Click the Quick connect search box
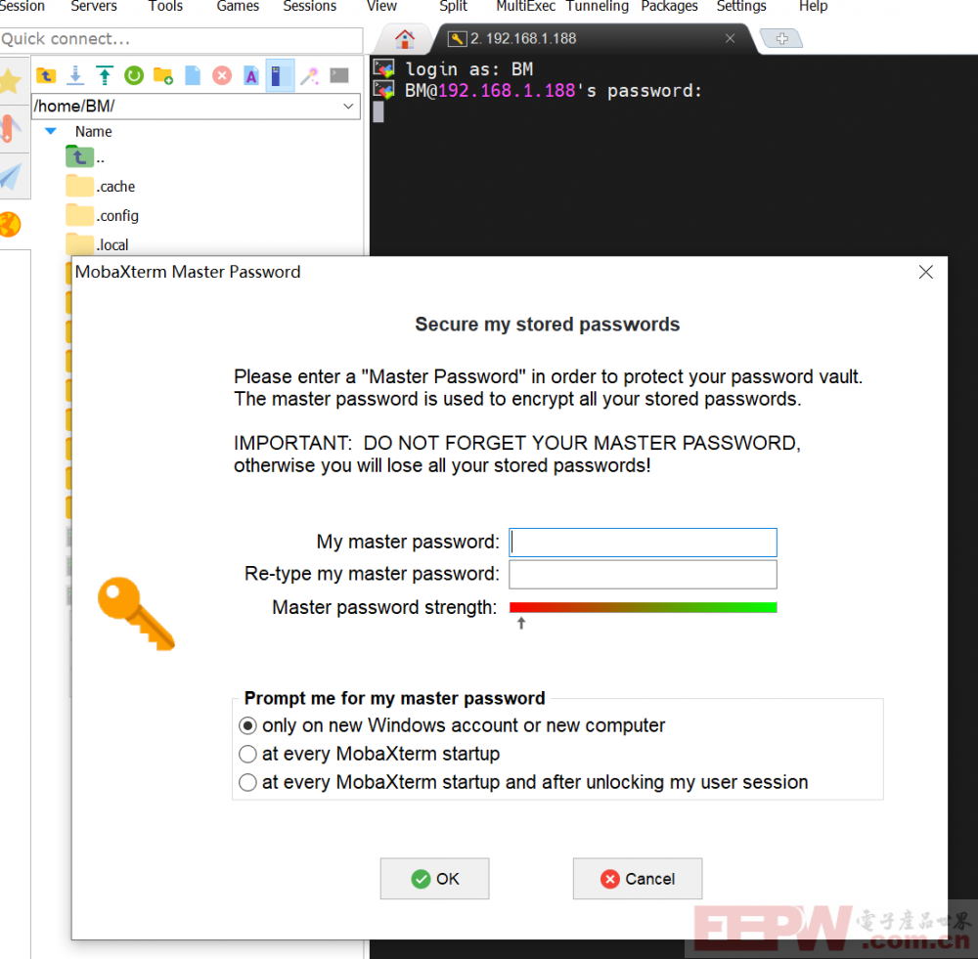This screenshot has width=978, height=959. pos(181,39)
